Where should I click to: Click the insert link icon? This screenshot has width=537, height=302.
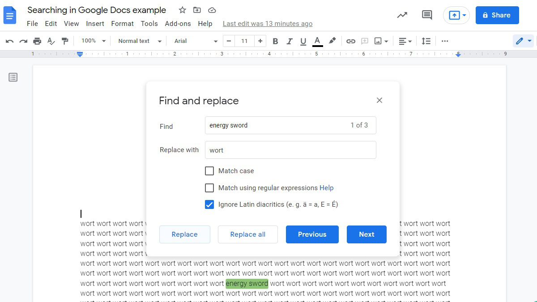[x=351, y=41]
